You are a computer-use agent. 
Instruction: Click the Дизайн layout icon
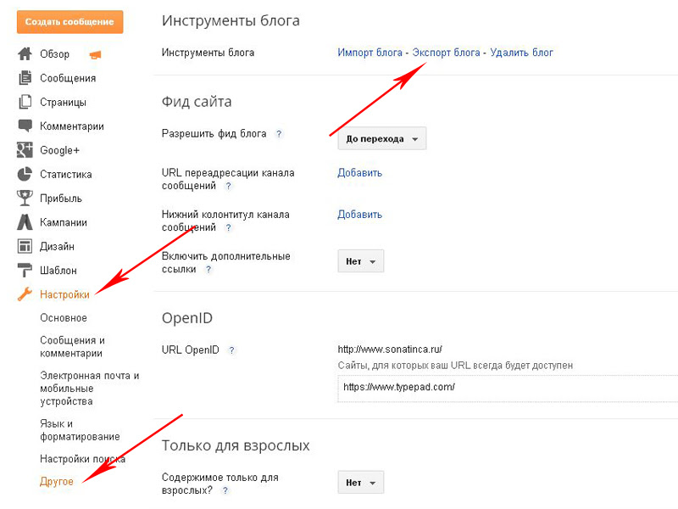pyautogui.click(x=25, y=246)
